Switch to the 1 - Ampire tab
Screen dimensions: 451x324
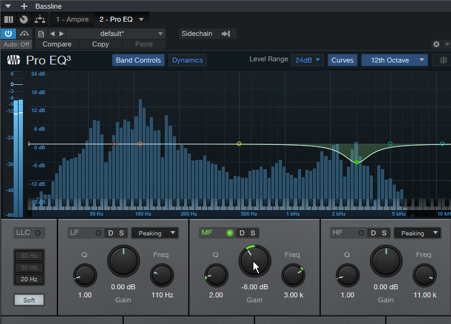[72, 19]
